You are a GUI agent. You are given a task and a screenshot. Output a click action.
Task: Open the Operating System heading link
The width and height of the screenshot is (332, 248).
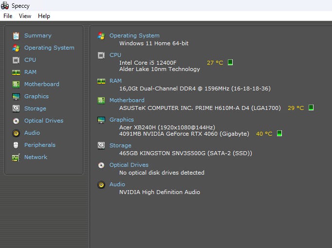click(x=134, y=35)
